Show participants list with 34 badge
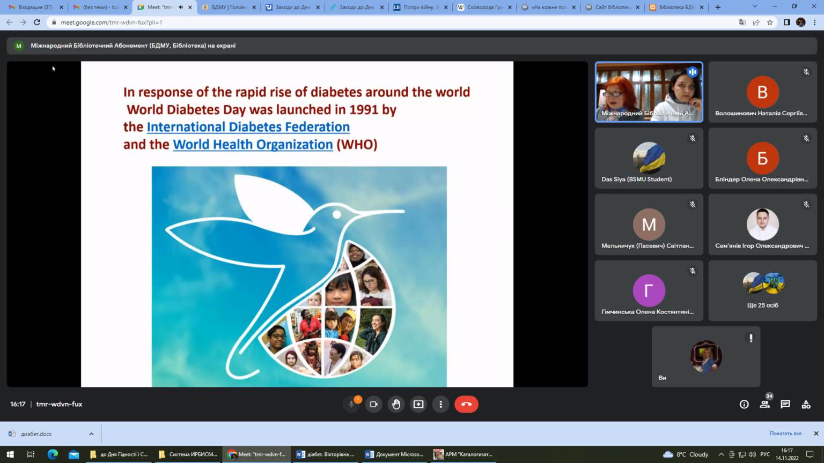The width and height of the screenshot is (824, 463). click(764, 404)
